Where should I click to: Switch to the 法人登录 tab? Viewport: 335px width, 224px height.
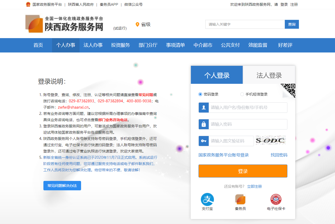coord(269,75)
